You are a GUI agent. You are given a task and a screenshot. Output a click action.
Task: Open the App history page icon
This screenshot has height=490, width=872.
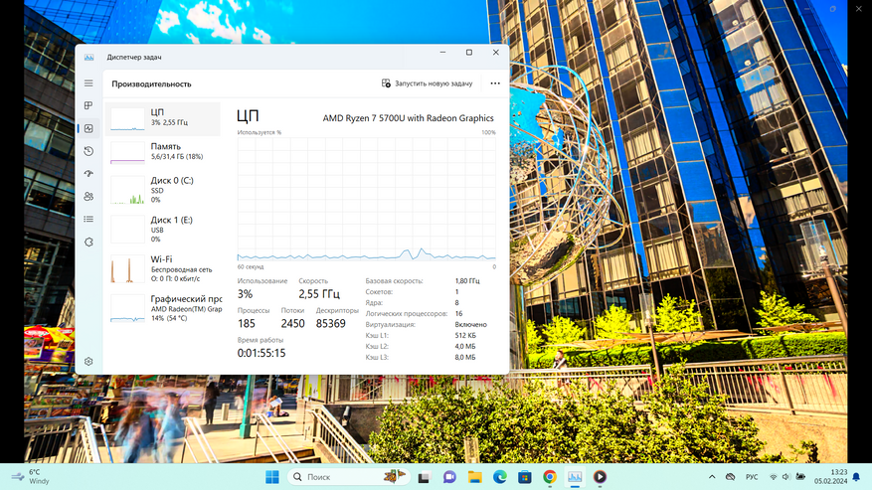tap(88, 151)
